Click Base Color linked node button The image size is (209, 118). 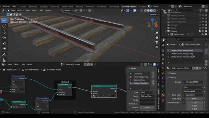[x=193, y=95]
